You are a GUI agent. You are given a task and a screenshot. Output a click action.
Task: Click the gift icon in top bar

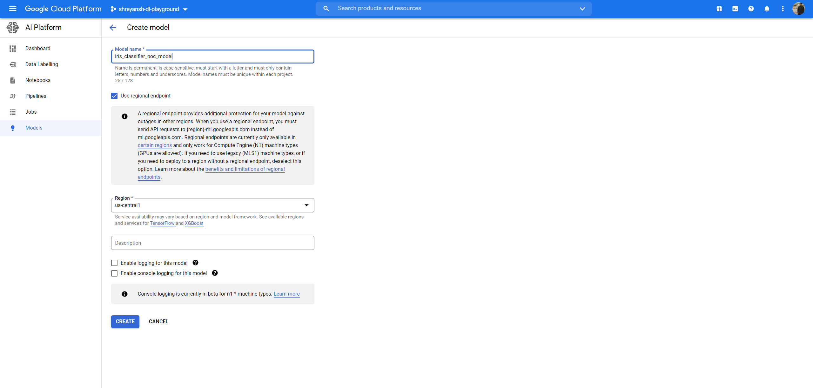(x=719, y=9)
